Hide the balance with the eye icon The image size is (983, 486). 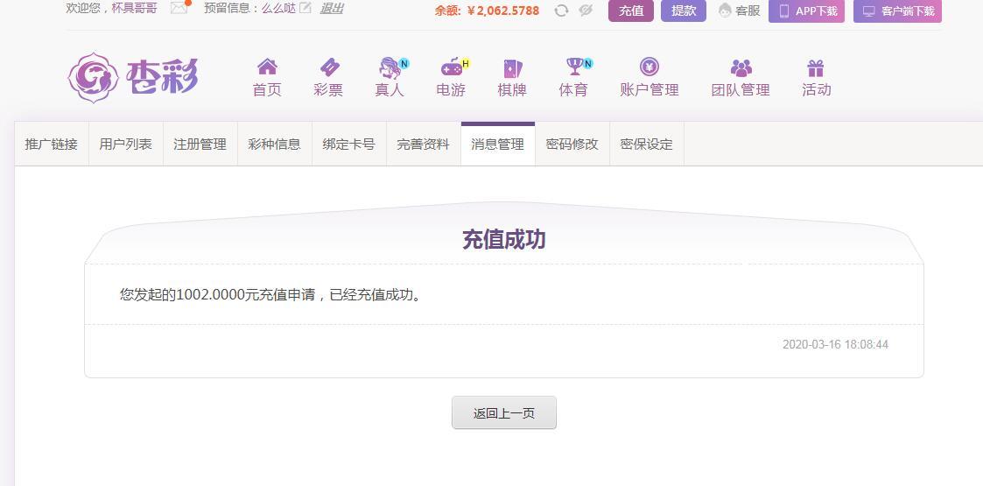(586, 10)
